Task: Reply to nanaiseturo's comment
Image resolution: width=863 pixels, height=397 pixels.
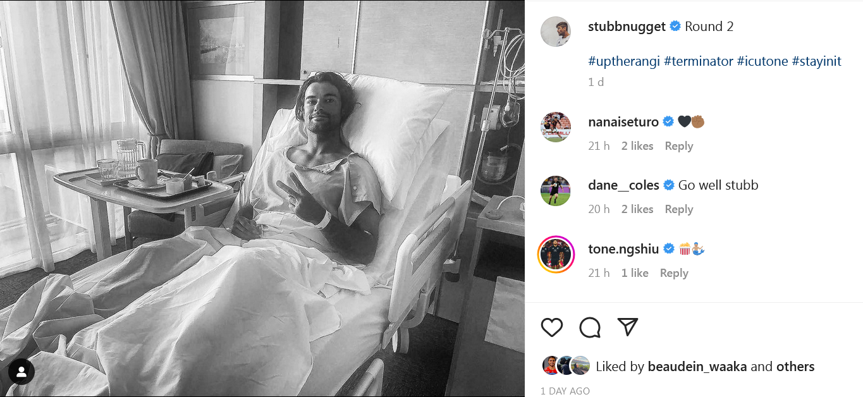Action: tap(679, 146)
